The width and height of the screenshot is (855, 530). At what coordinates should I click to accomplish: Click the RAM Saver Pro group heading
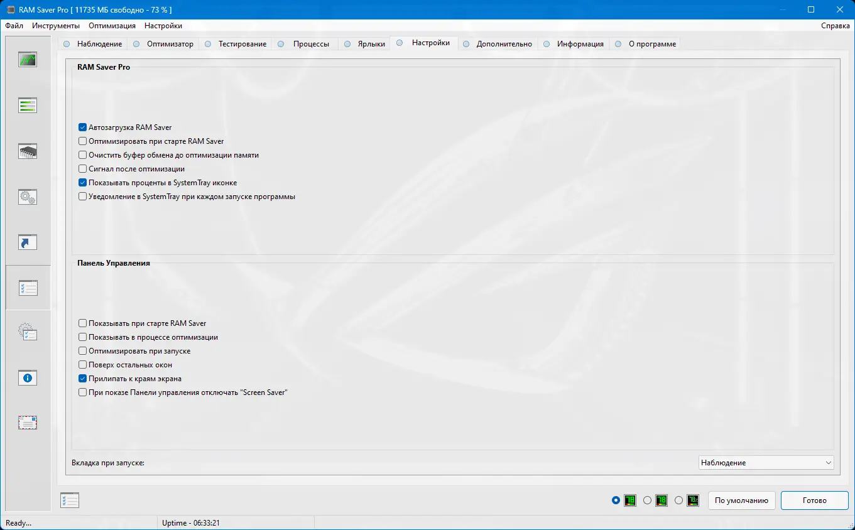pos(104,67)
